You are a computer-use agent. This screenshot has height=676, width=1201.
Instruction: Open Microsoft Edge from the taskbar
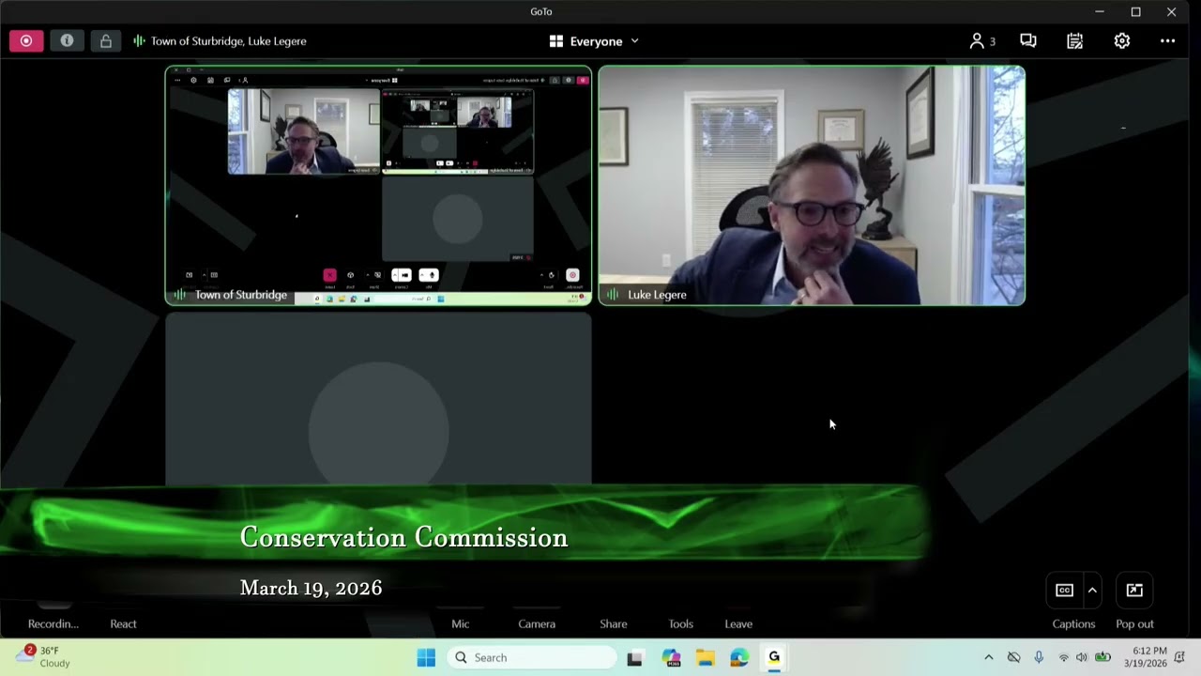pyautogui.click(x=739, y=657)
